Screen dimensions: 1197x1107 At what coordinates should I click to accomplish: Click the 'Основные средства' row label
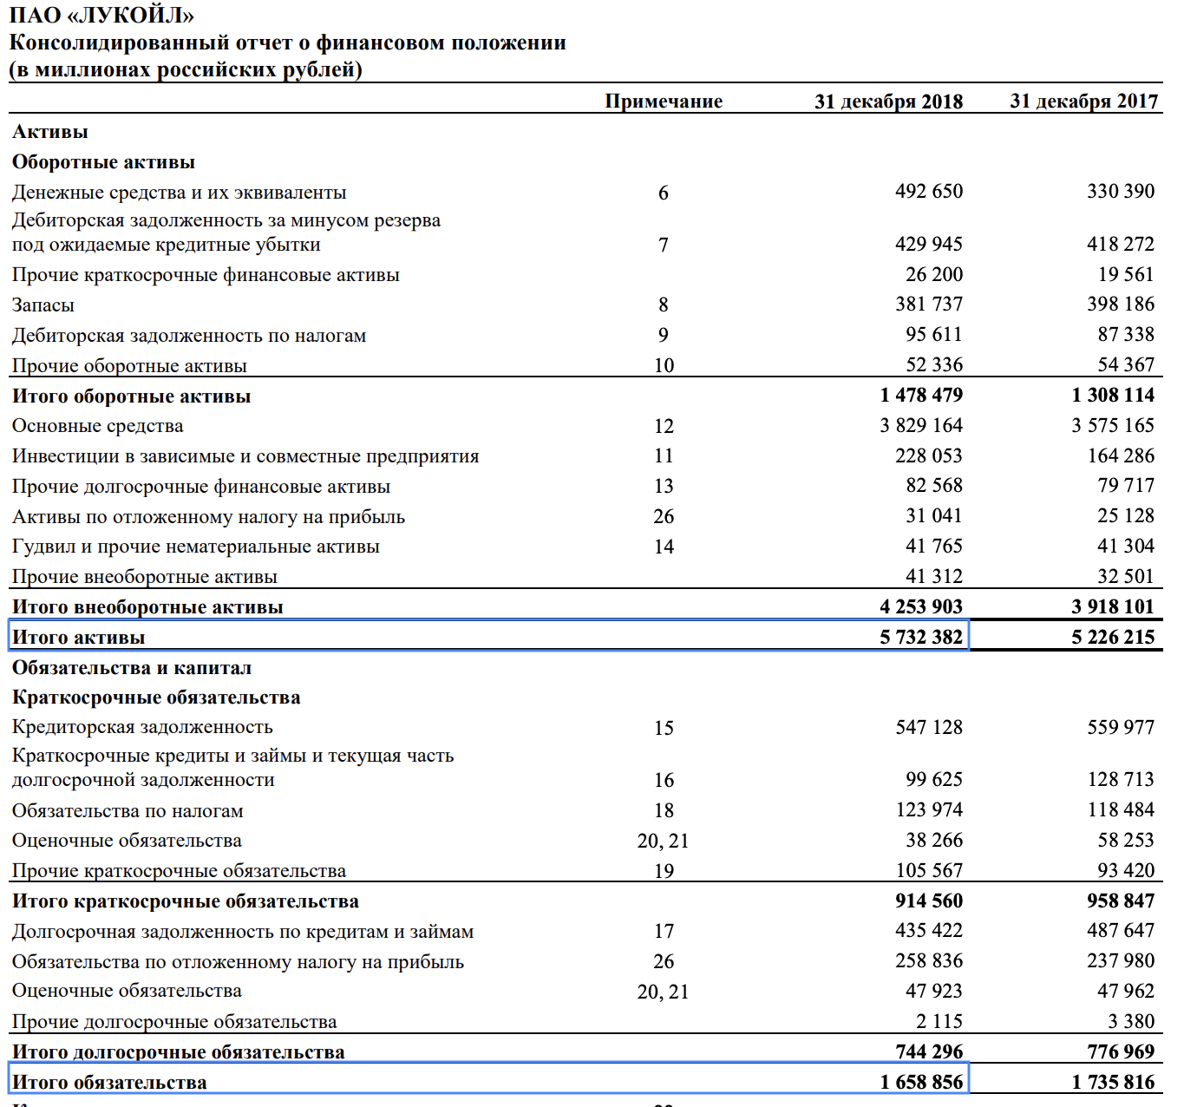(98, 426)
